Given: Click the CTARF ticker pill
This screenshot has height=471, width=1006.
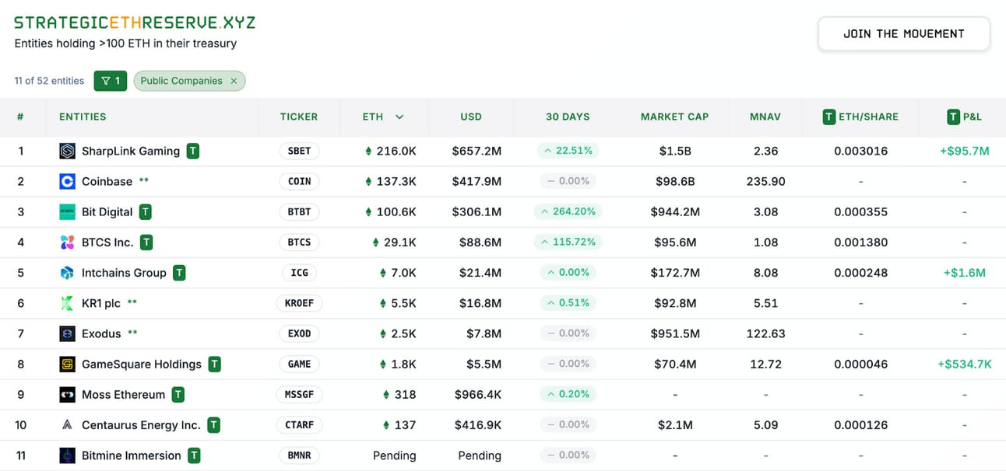Looking at the screenshot, I should [x=300, y=425].
